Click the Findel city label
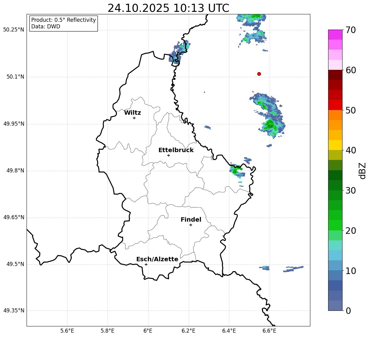 (x=191, y=219)
